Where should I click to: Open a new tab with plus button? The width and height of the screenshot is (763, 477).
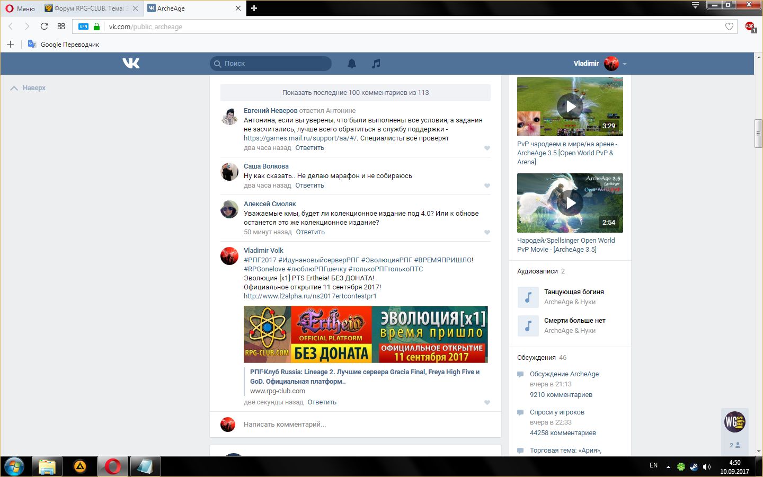click(x=254, y=8)
